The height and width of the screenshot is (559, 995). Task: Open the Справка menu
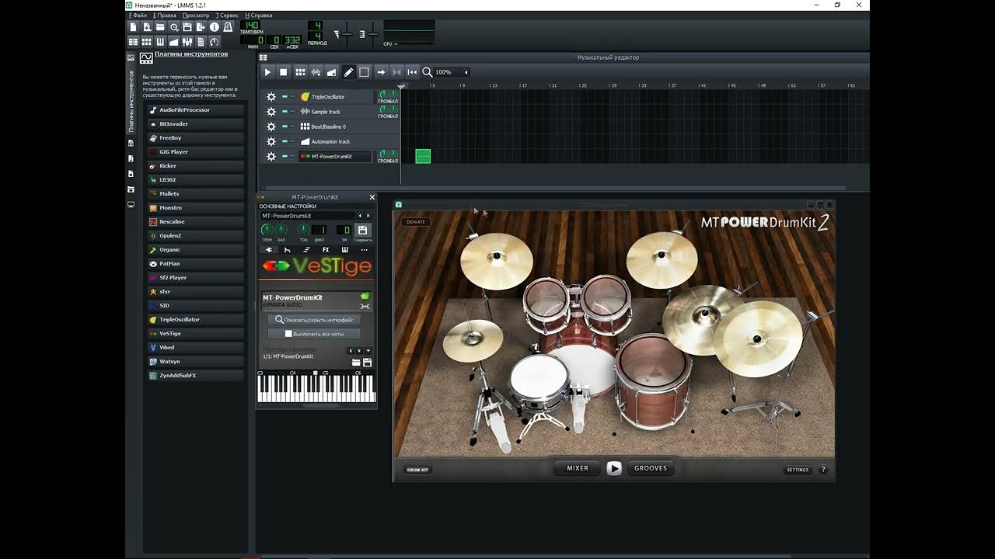click(x=260, y=16)
